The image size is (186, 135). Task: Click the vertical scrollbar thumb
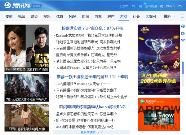[183, 68]
